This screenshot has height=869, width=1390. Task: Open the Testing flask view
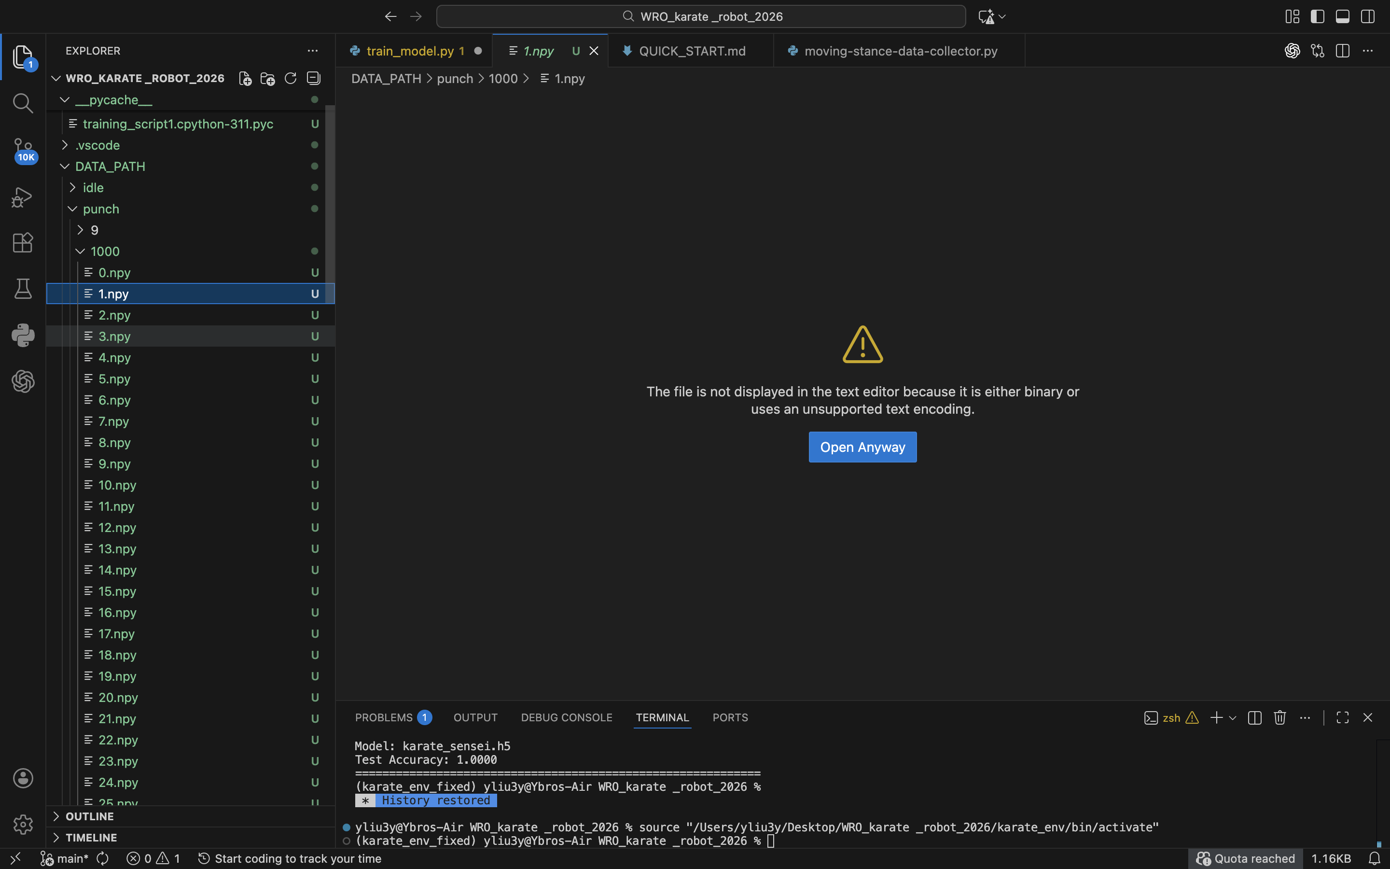pos(23,289)
